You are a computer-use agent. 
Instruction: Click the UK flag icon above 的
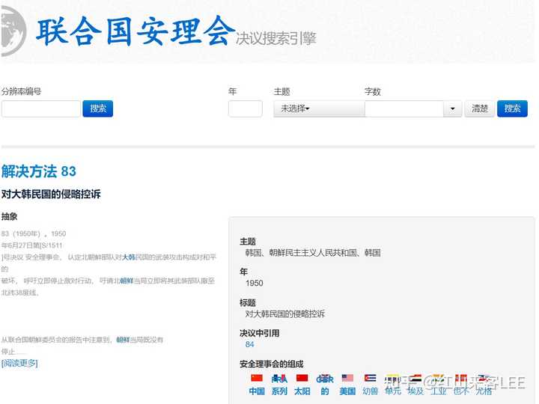325,379
